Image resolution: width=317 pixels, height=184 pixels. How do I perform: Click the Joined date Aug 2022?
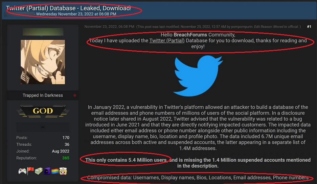pyautogui.click(x=61, y=151)
